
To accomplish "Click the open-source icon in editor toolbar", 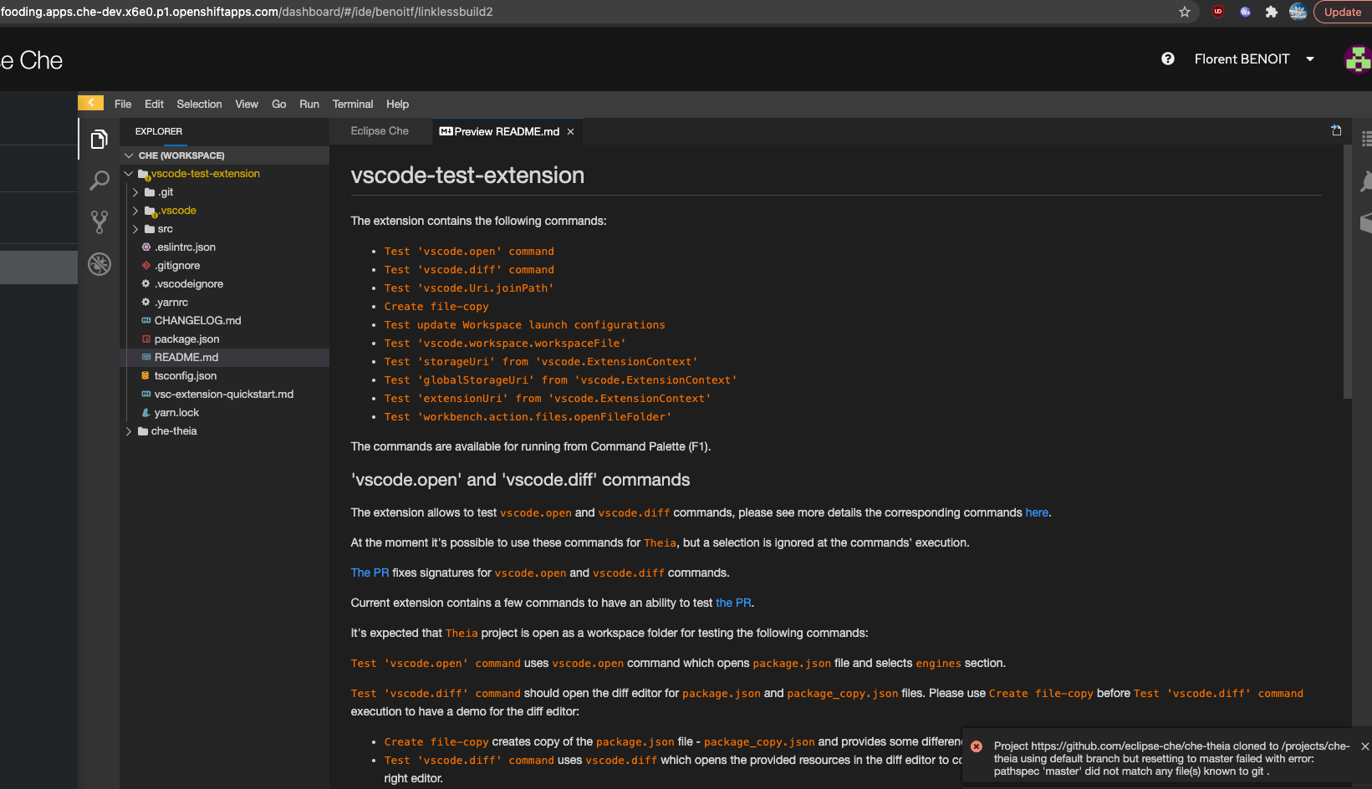I will pos(1336,130).
